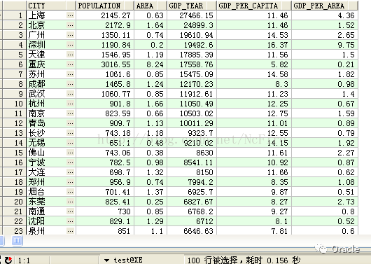Click the ellipsis button for 佛山 row
This screenshot has width=371, height=264.
click(x=70, y=153)
